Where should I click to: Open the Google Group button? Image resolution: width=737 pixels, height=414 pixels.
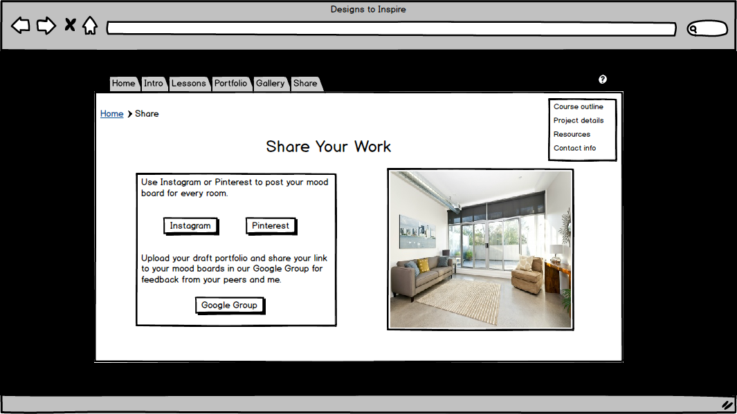point(229,305)
